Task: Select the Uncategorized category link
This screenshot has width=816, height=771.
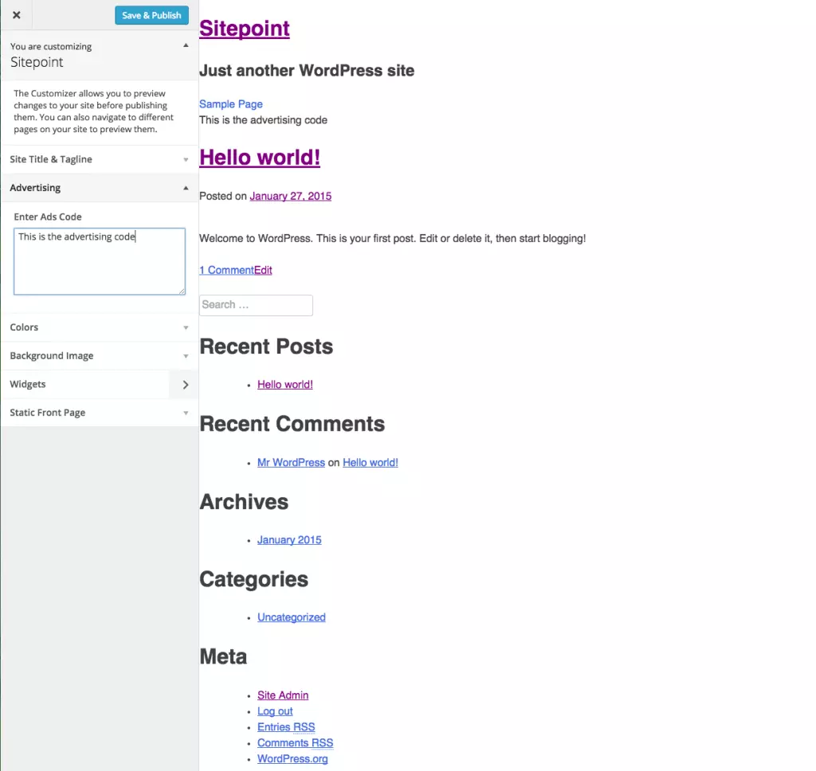Action: (291, 616)
